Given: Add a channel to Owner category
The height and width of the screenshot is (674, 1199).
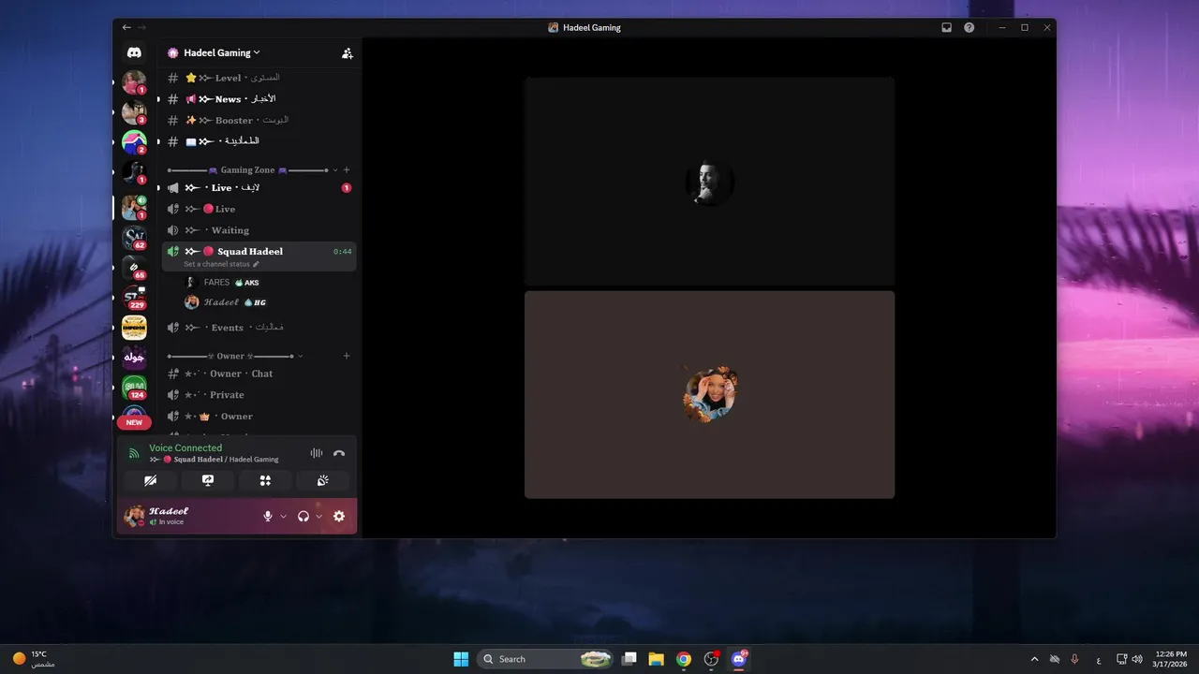Looking at the screenshot, I should point(347,356).
